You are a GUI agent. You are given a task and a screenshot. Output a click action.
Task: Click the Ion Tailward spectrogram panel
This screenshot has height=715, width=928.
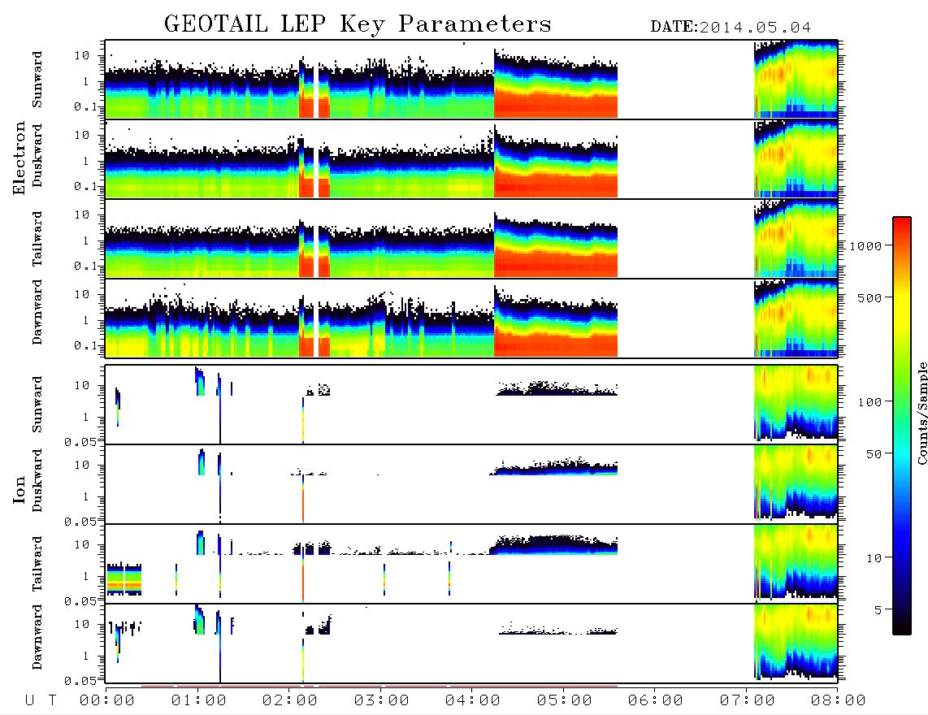(x=471, y=564)
